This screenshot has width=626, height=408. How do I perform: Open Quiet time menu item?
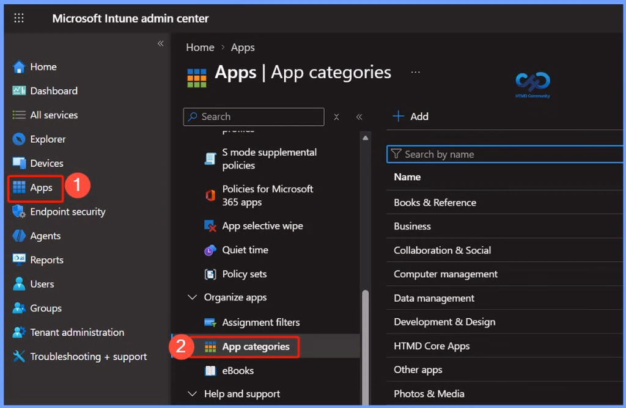pos(245,250)
